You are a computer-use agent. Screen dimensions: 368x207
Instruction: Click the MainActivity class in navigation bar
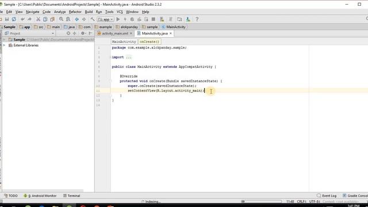pyautogui.click(x=174, y=27)
